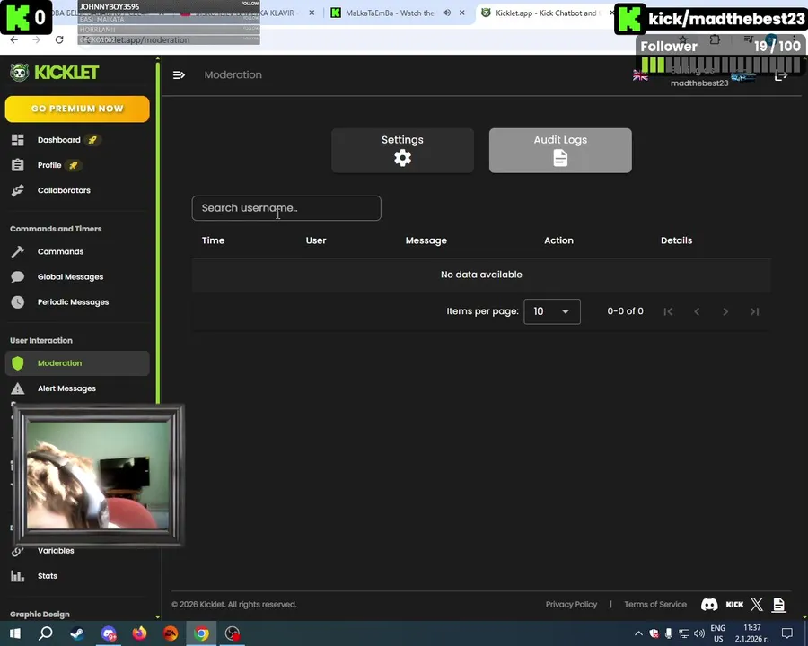Open Windows taskbar search

click(46, 633)
